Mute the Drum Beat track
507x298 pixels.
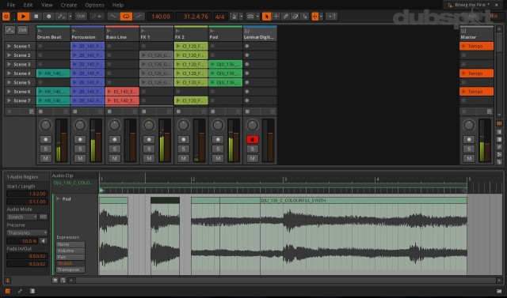[46, 158]
